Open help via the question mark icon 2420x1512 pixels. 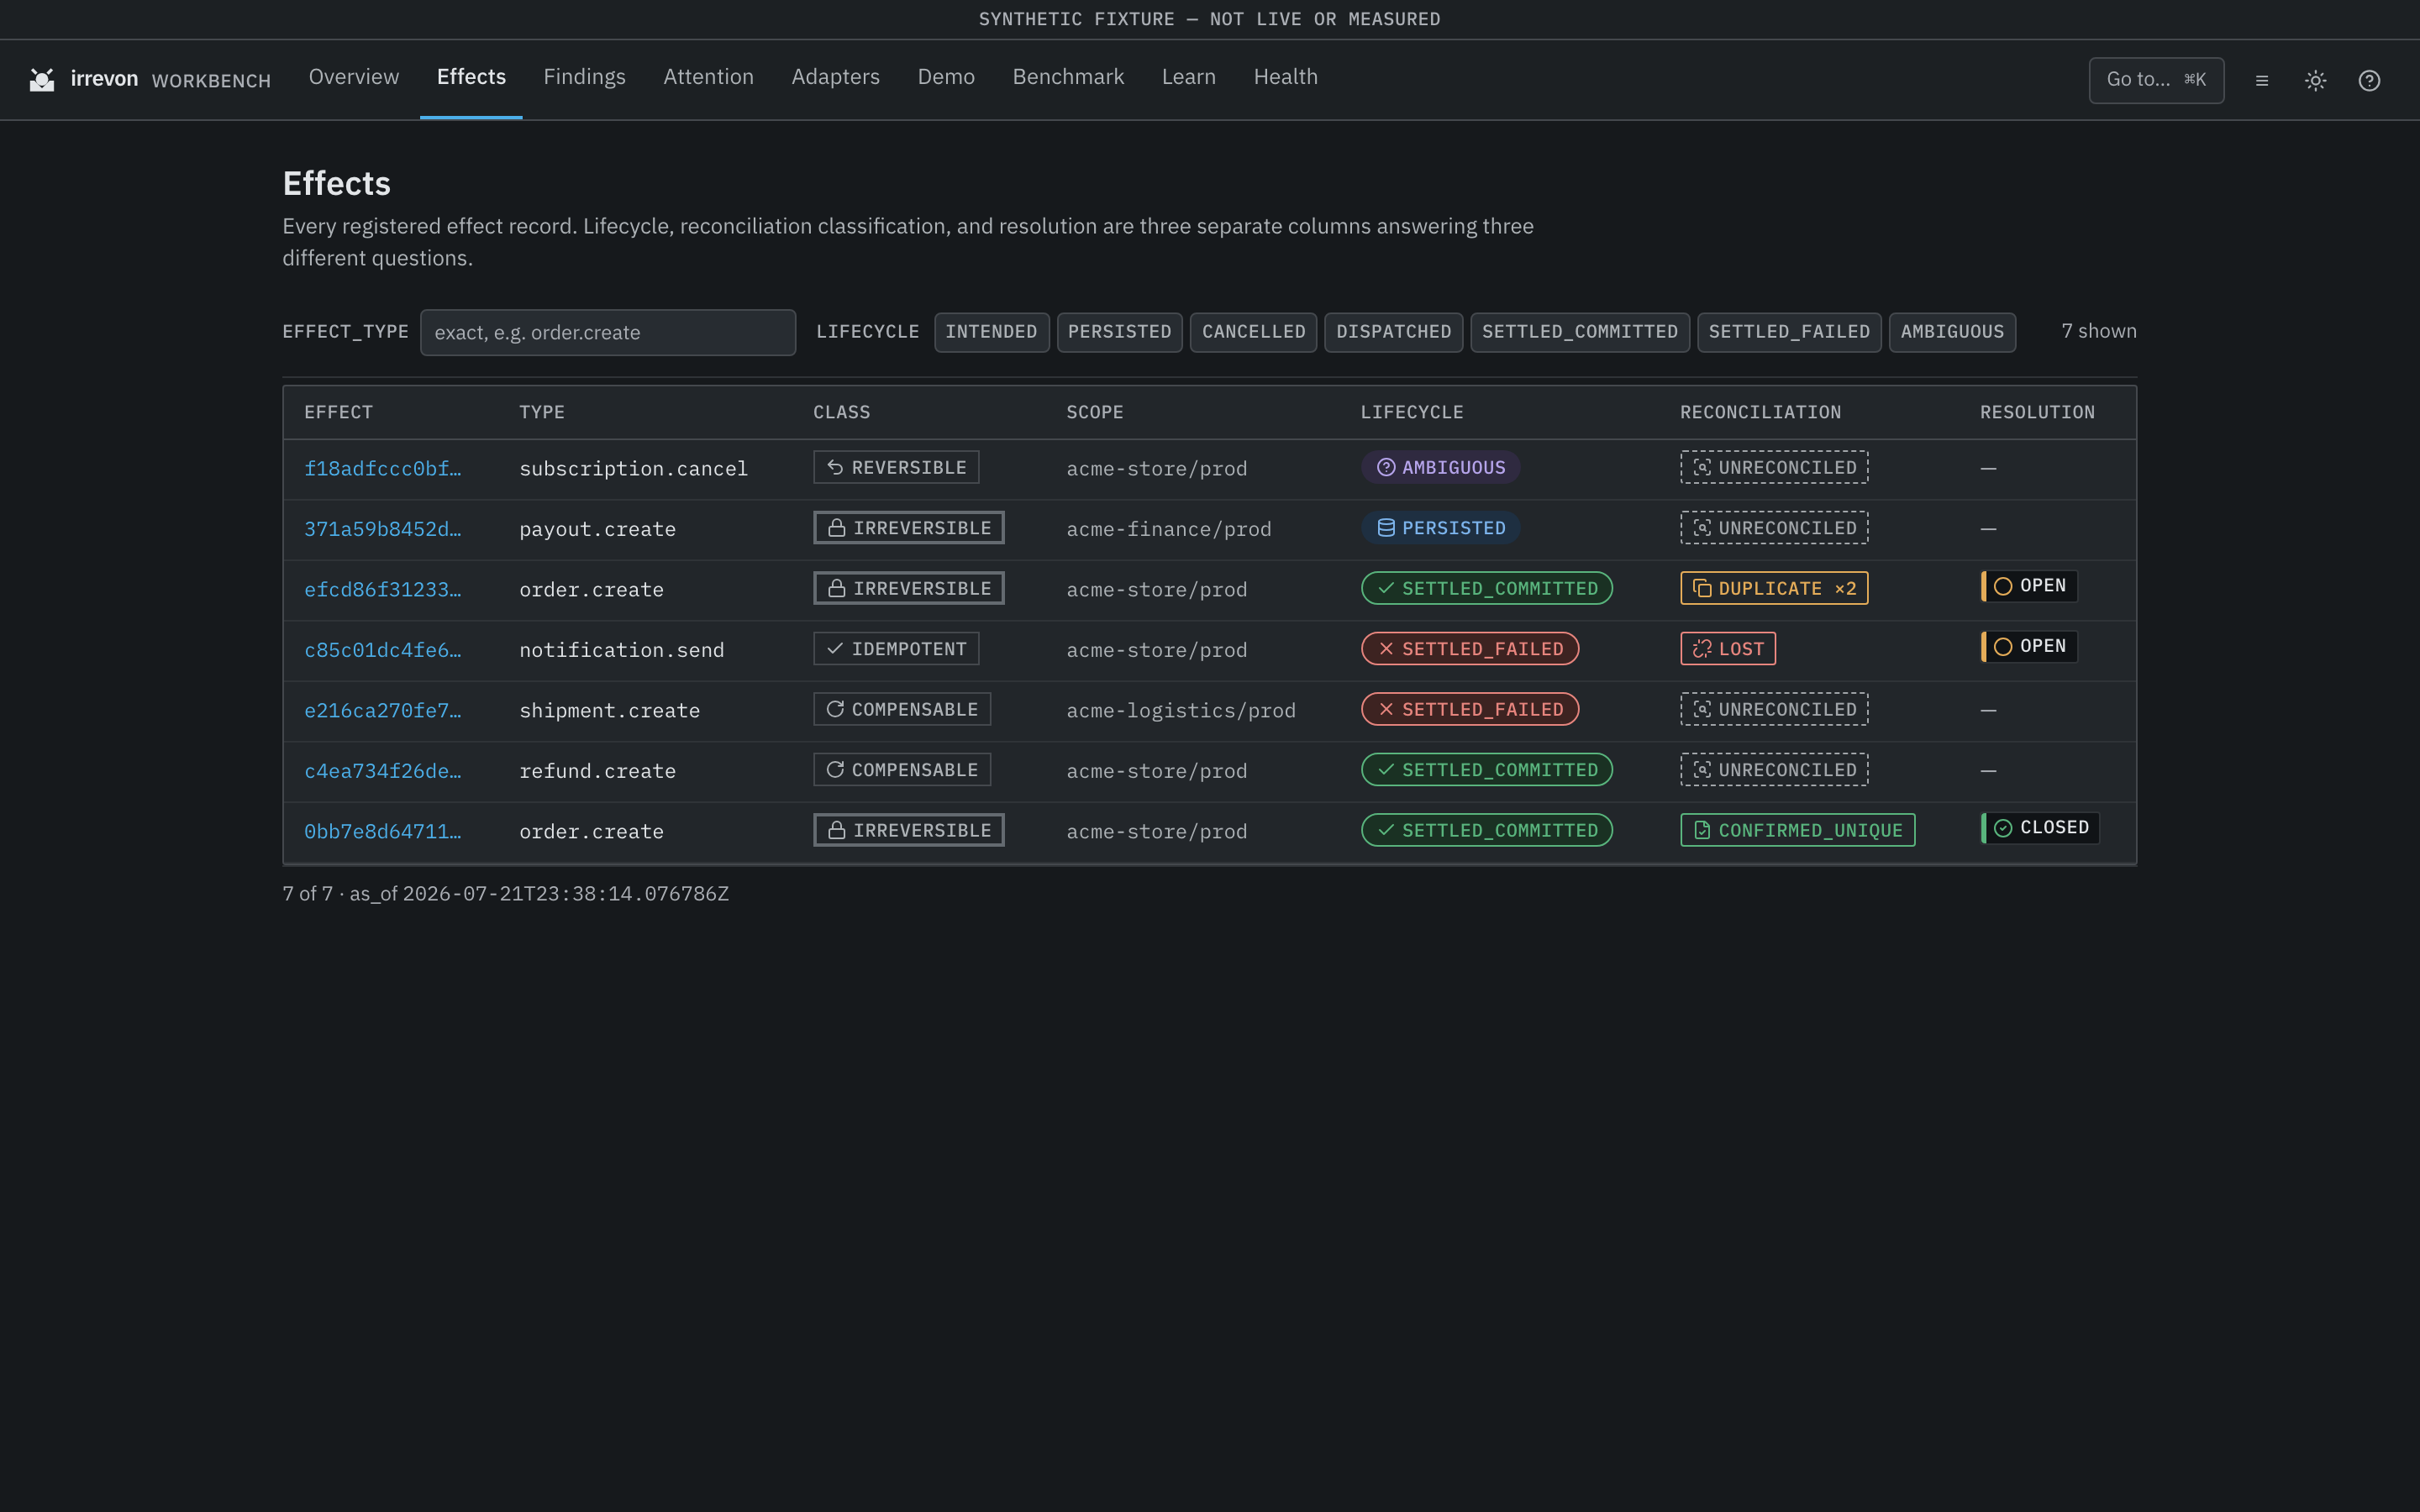(2369, 81)
